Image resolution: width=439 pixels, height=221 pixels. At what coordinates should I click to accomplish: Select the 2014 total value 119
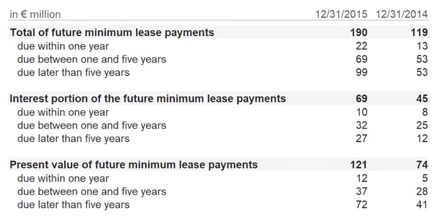click(x=419, y=32)
